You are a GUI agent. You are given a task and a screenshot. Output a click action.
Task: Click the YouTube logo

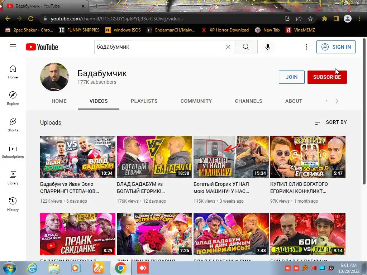42,47
